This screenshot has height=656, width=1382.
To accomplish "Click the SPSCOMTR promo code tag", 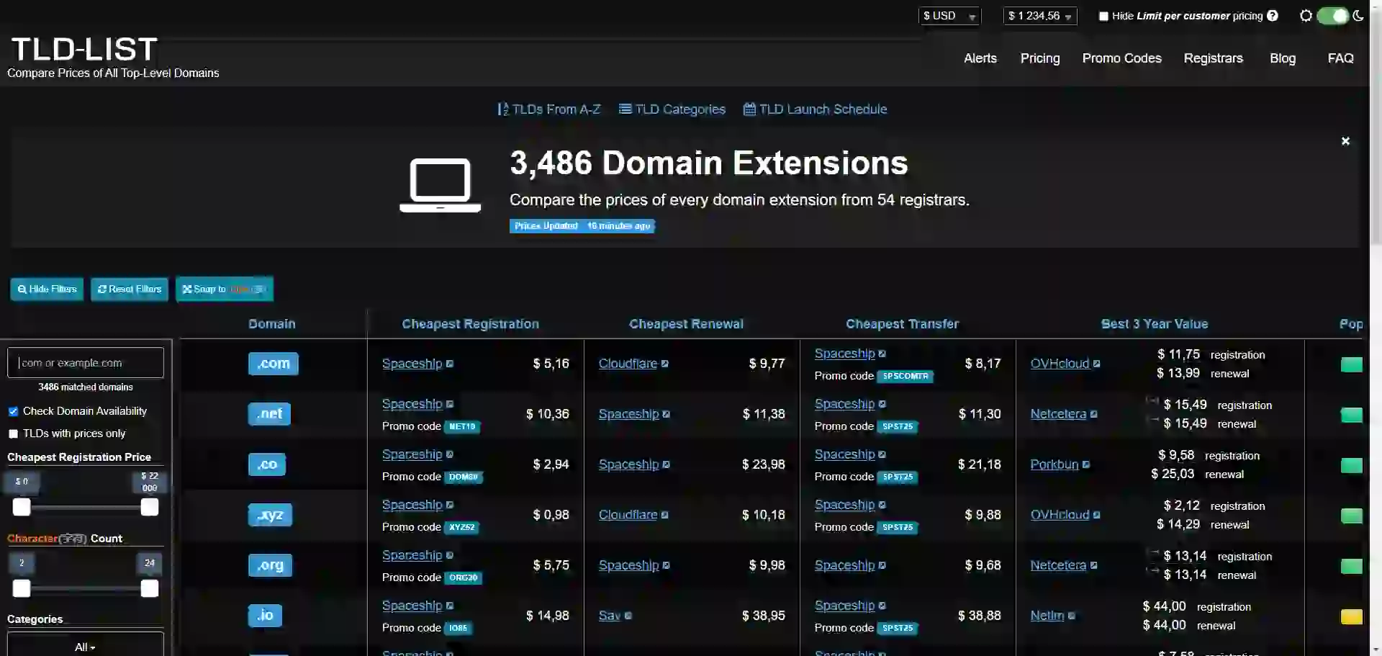I will (x=905, y=376).
